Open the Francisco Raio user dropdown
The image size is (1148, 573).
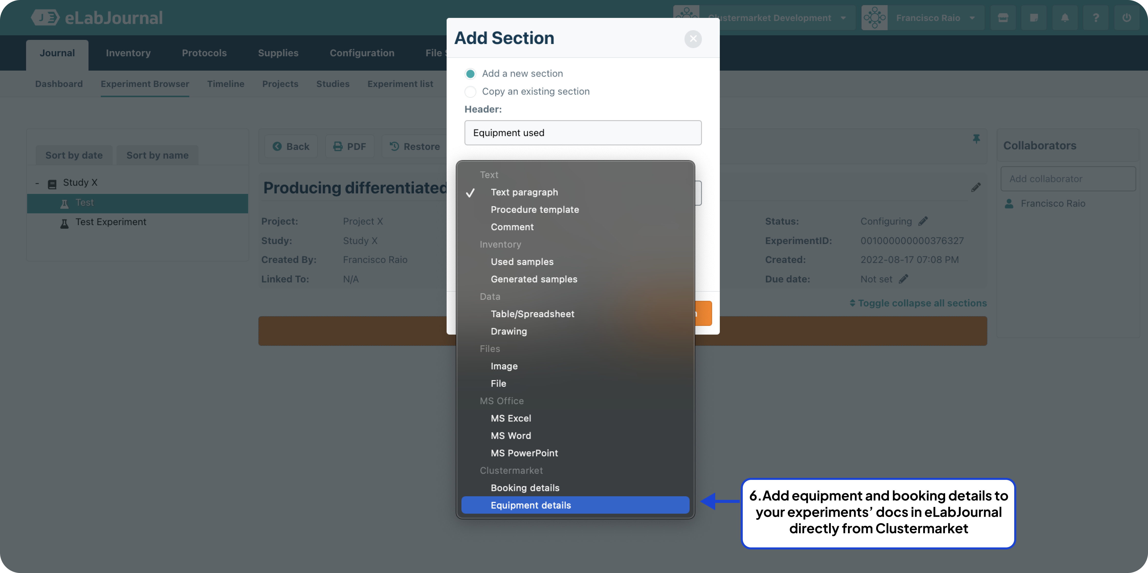(x=922, y=18)
